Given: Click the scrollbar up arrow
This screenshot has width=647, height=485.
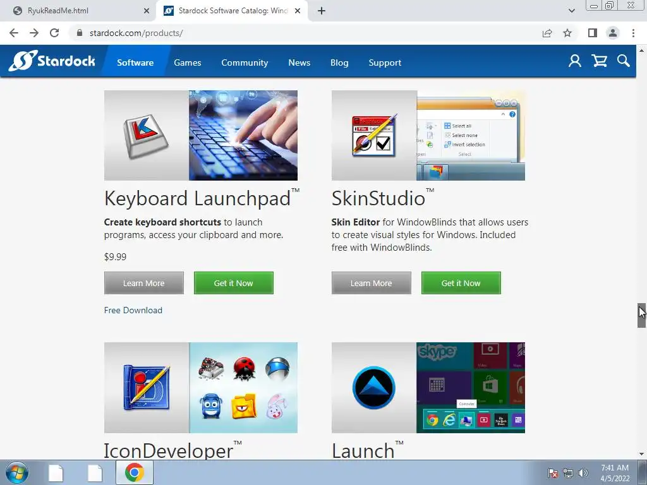Looking at the screenshot, I should [x=641, y=51].
